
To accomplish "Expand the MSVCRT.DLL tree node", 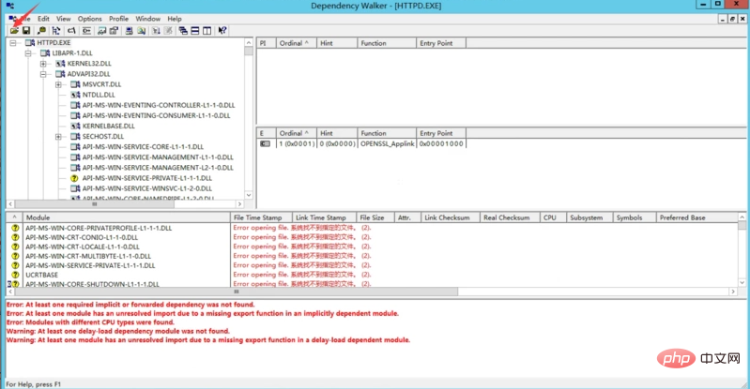I will point(58,84).
